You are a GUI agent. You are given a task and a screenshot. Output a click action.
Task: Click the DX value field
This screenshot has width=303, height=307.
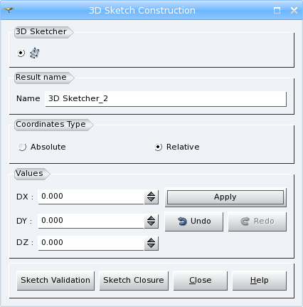pos(91,197)
